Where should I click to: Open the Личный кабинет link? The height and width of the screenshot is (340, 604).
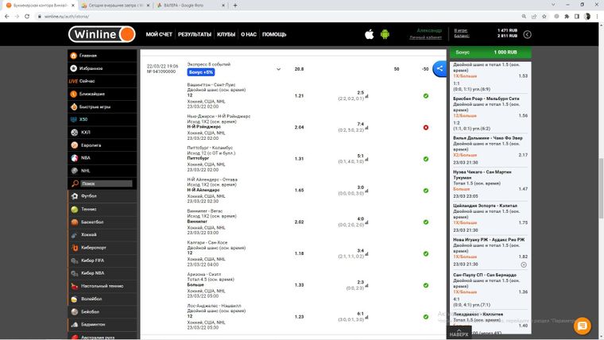pyautogui.click(x=426, y=37)
